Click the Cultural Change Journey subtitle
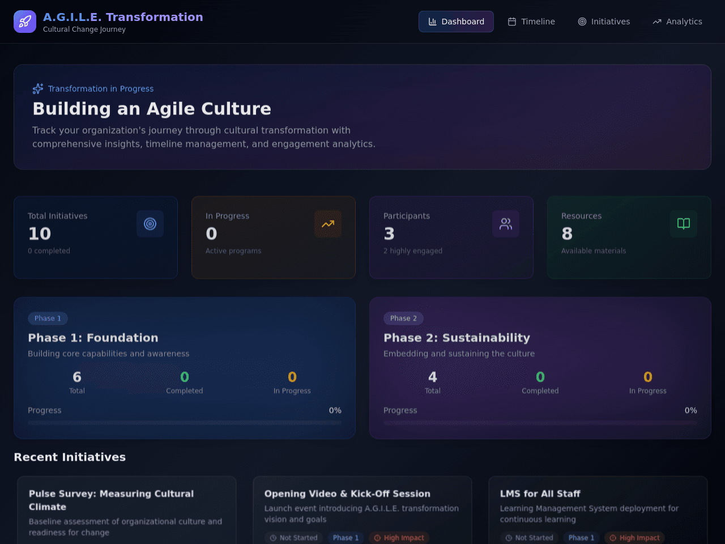 click(x=84, y=29)
